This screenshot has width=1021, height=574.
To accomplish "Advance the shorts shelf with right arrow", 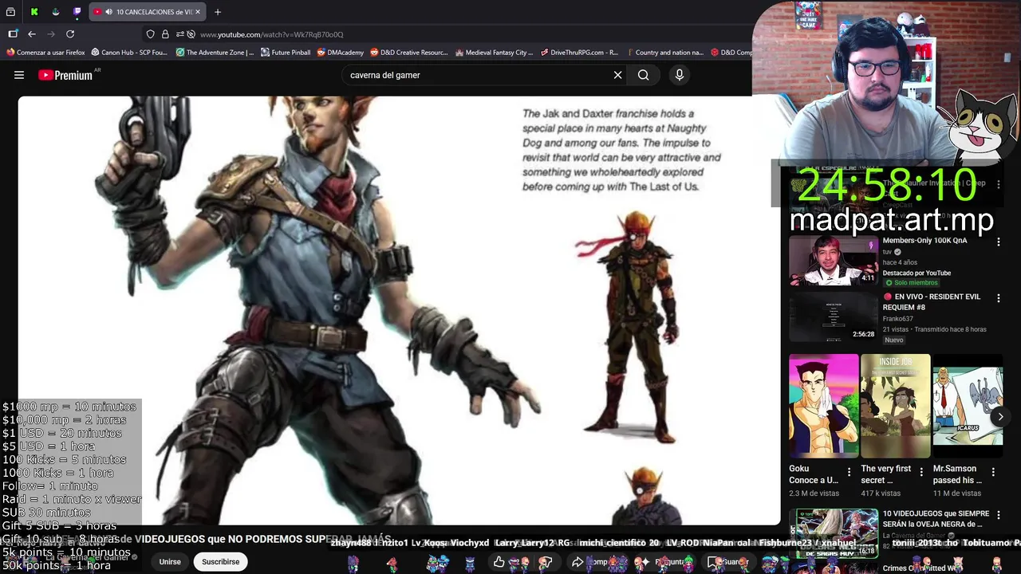I will pyautogui.click(x=1000, y=416).
